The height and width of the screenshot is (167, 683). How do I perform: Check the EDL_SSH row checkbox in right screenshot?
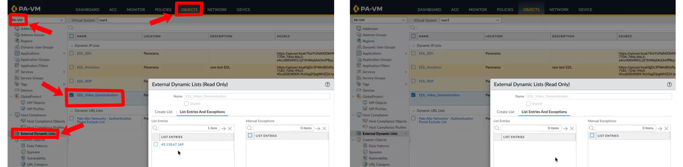pos(413,53)
